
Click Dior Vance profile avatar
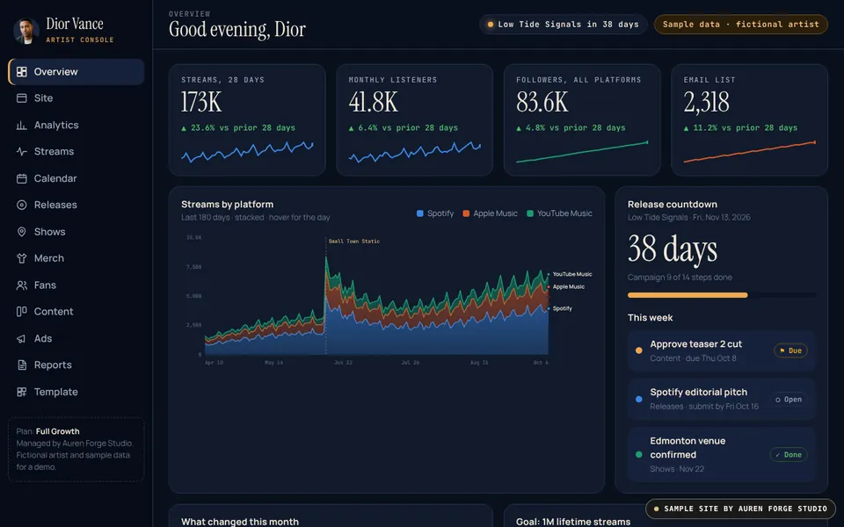(25, 31)
